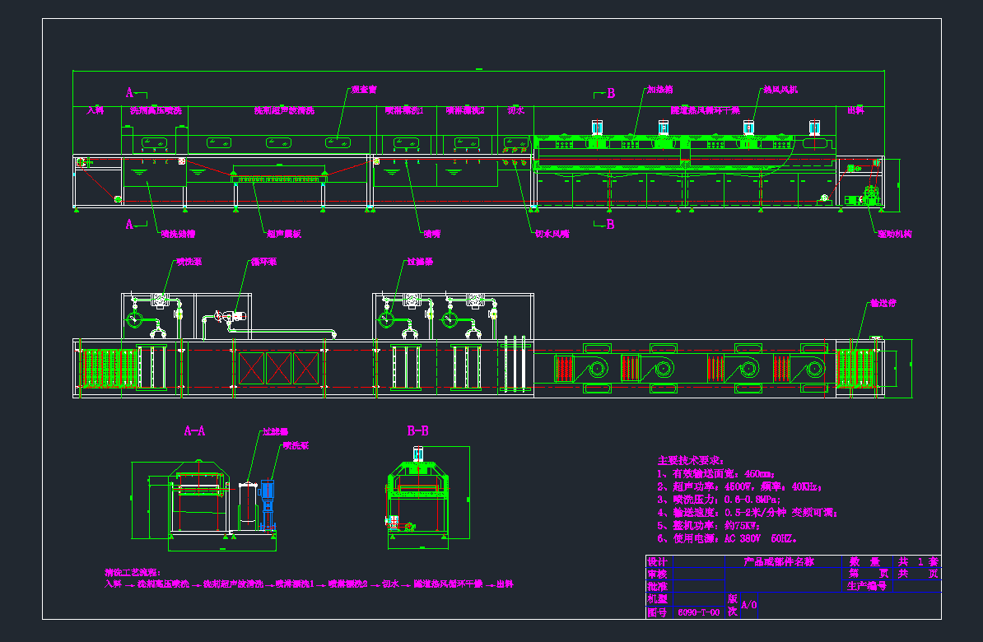Image resolution: width=983 pixels, height=642 pixels.
Task: Select the 清洗工艺流程 heading at bottom left
Action: pyautogui.click(x=133, y=572)
